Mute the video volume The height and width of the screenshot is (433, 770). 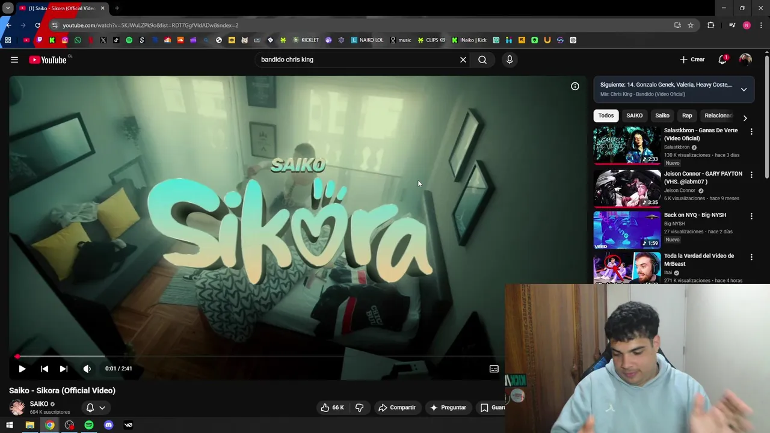[x=87, y=369]
